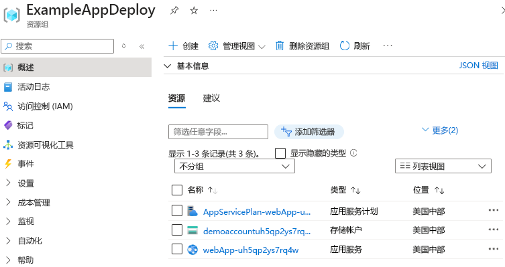Image resolution: width=505 pixels, height=267 pixels.
Task: Open the webApp-uh5qp2ys7rq4w resource link
Action: tap(251, 250)
